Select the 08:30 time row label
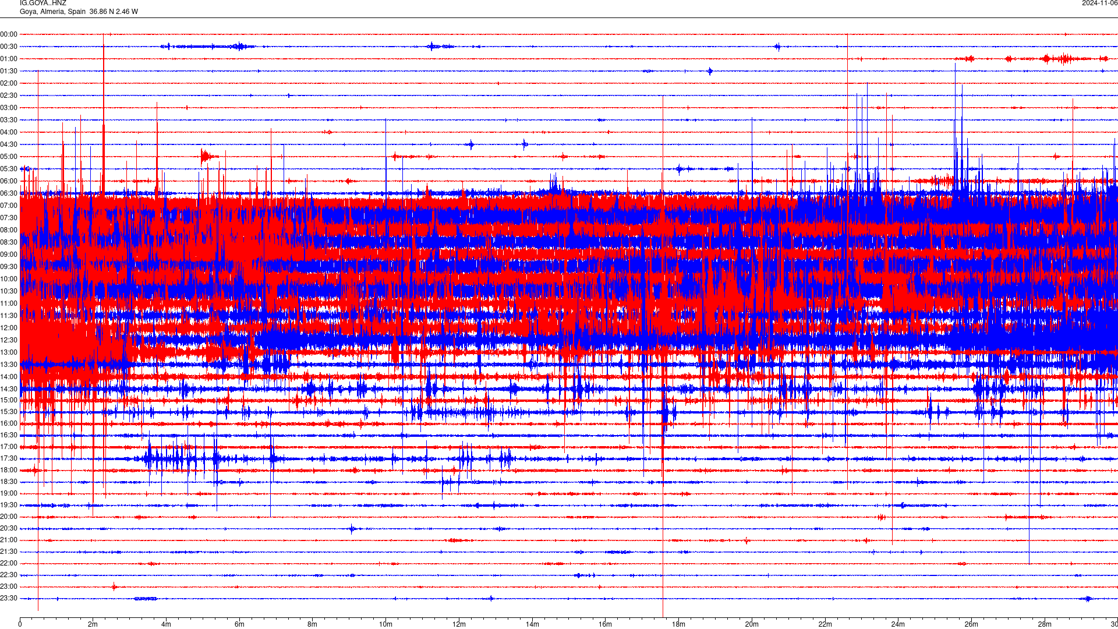Image resolution: width=1118 pixels, height=629 pixels. tap(9, 242)
